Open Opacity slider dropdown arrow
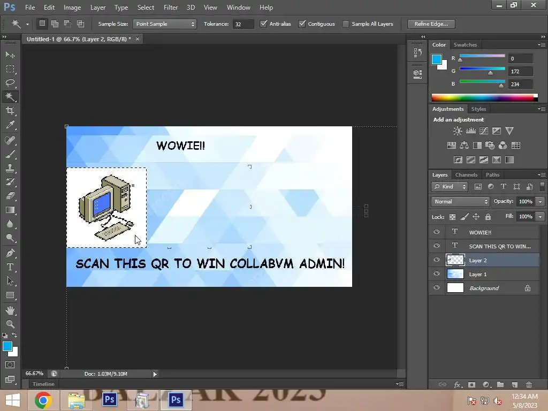Viewport: 548px width, 411px height. click(541, 202)
